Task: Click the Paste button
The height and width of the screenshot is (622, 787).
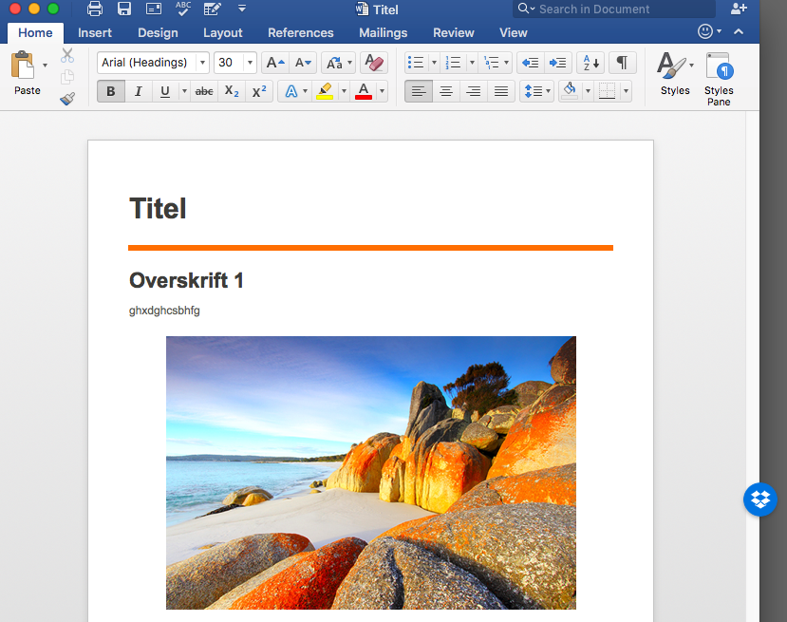Action: (23, 73)
